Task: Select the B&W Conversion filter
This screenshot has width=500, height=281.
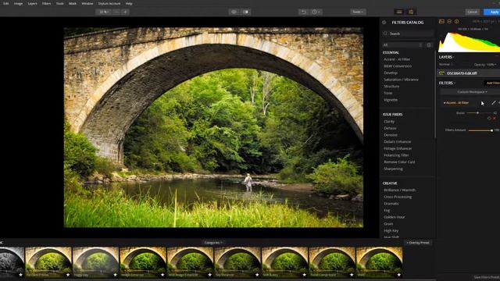Action: 398,66
